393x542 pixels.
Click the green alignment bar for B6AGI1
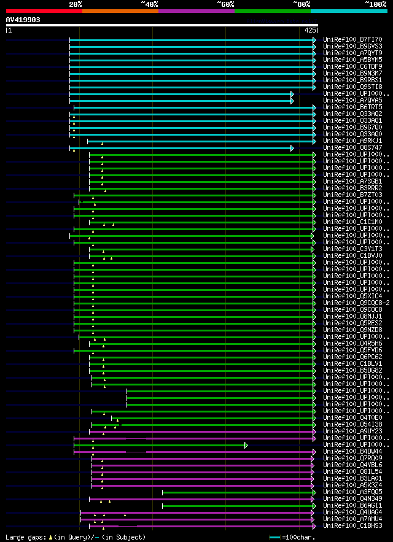pos(238,506)
